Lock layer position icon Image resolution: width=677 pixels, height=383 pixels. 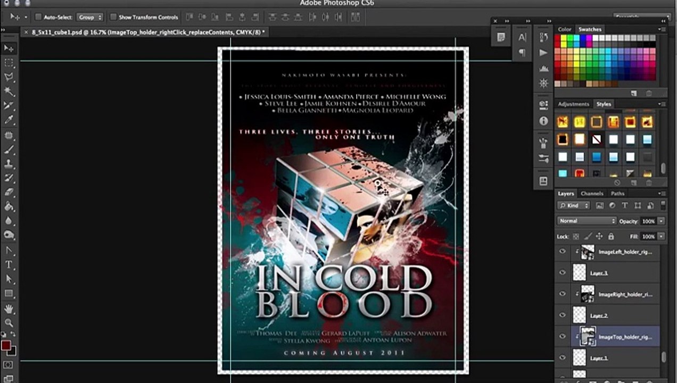599,236
